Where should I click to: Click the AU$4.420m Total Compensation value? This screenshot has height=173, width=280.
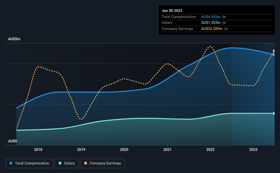[211, 17]
